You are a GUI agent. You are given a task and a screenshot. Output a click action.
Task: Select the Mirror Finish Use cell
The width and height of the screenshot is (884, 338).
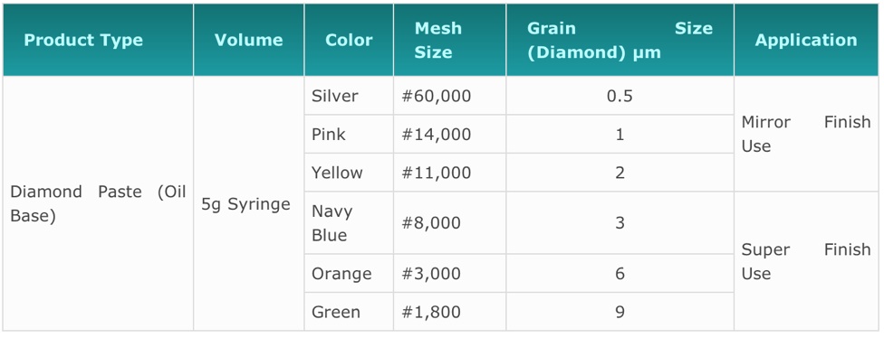806,134
